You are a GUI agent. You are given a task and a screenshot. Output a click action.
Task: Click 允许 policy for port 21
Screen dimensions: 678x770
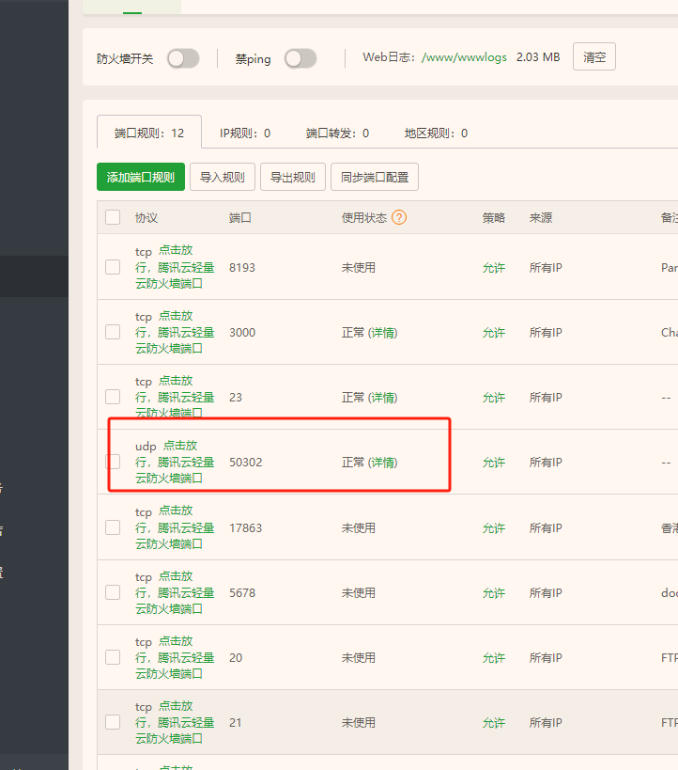(494, 722)
